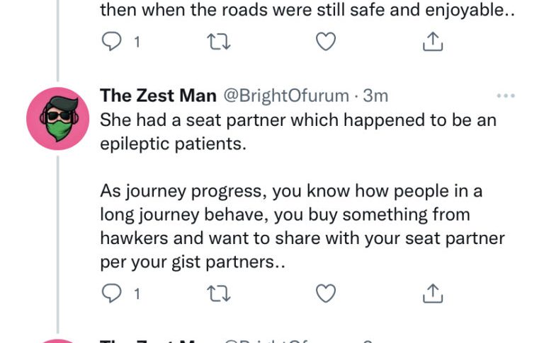Open the partially visible avatar at the bottom
This screenshot has width=544, height=343.
(x=57, y=340)
